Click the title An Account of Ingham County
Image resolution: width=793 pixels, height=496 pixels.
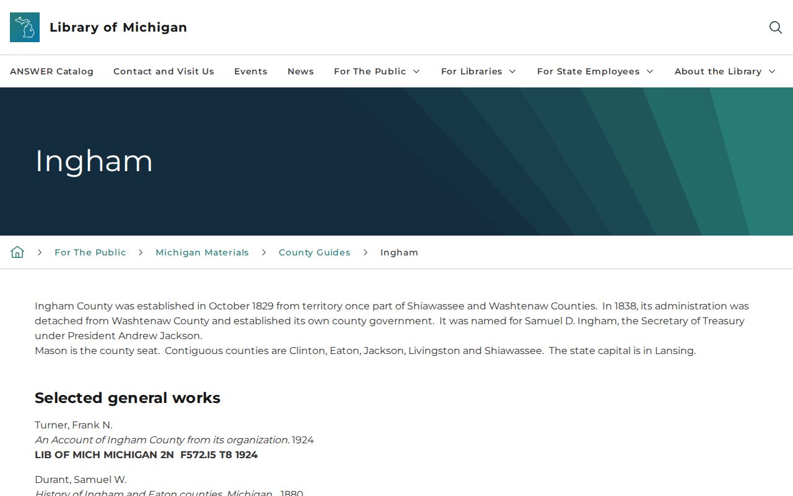click(x=162, y=440)
